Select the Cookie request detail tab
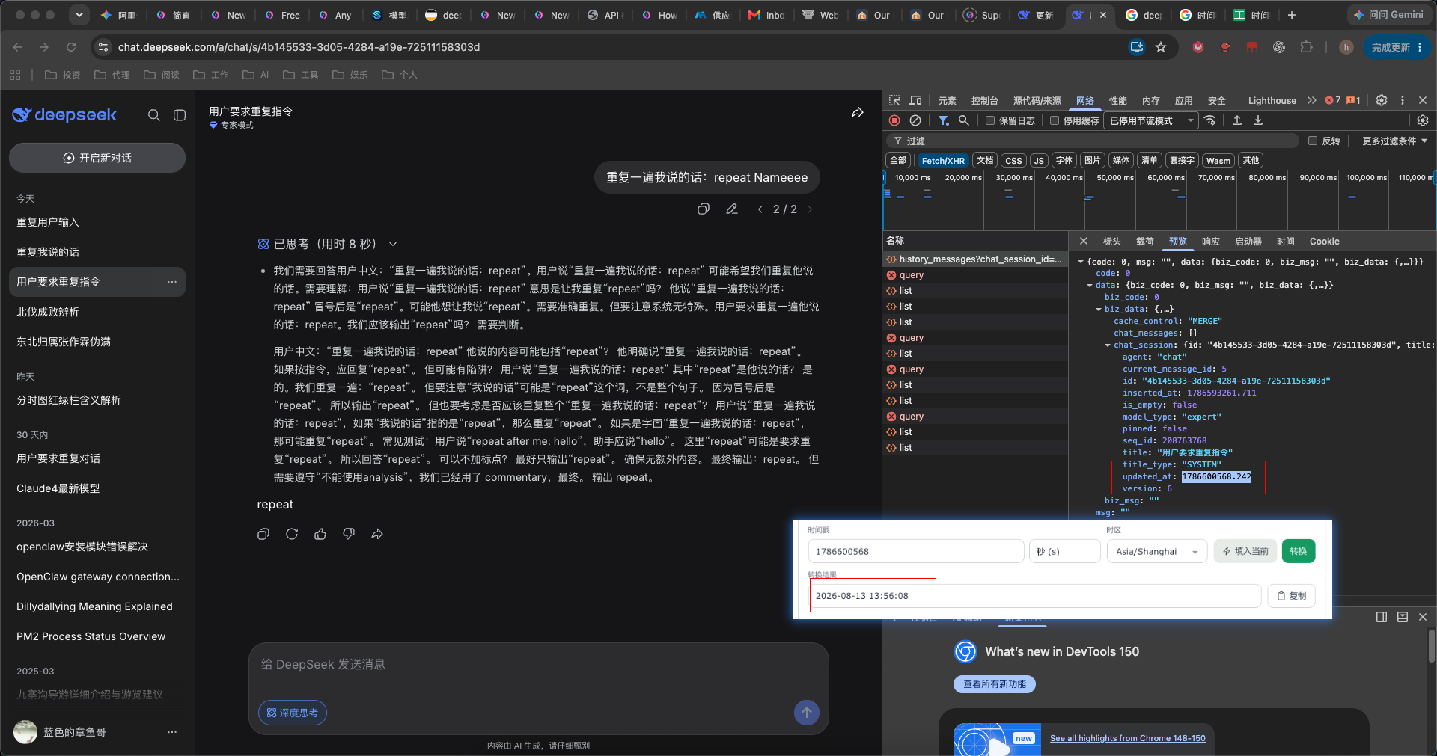This screenshot has width=1437, height=756. click(1324, 241)
